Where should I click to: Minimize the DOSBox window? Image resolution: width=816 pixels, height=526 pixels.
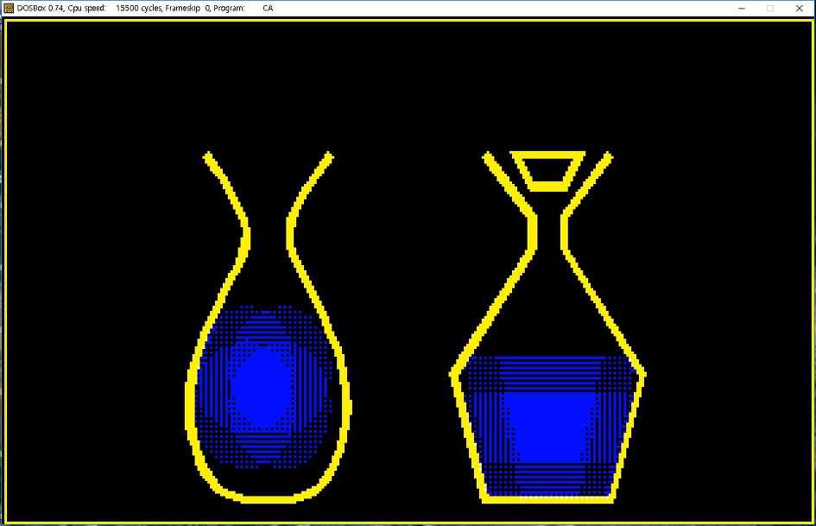[742, 9]
